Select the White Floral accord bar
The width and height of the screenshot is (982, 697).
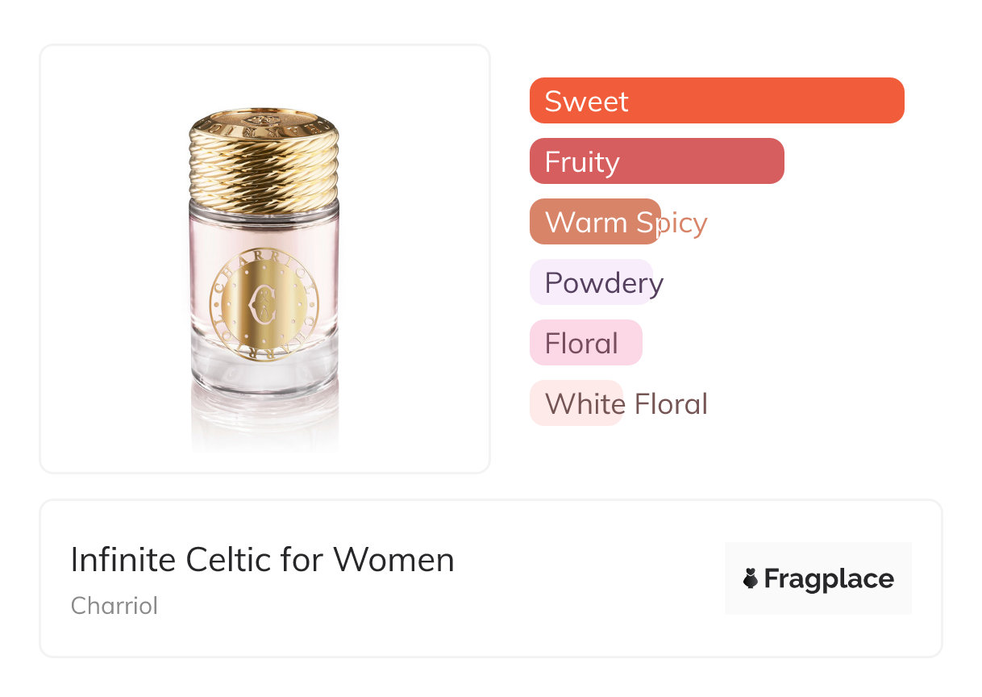click(x=576, y=403)
